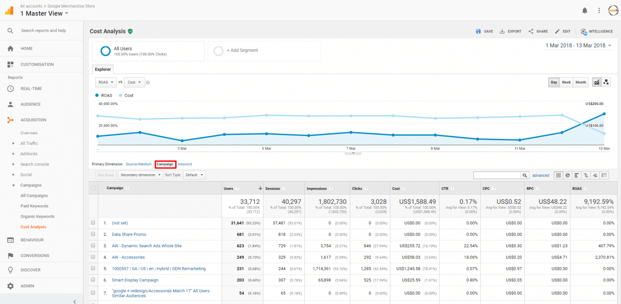Select the Day granularity tab
621x304 pixels.
[554, 82]
